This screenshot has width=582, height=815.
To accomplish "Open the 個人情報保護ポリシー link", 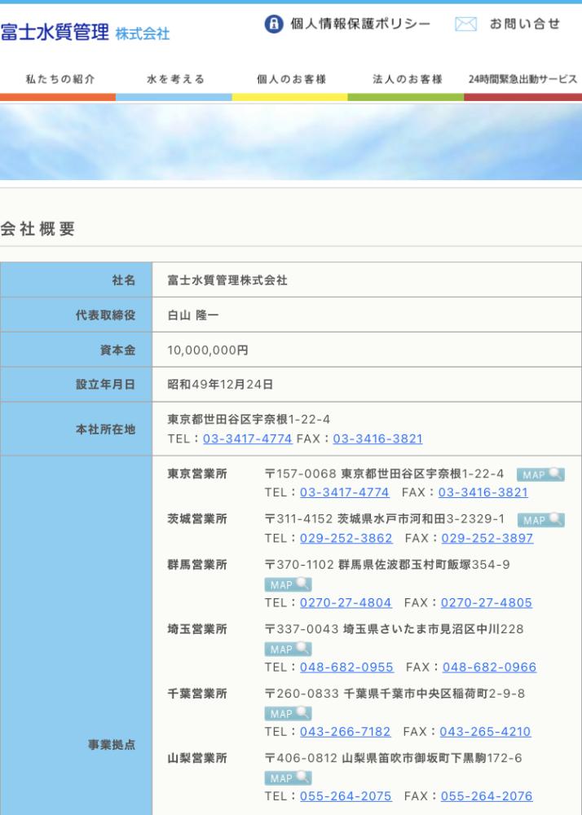I will (x=360, y=24).
